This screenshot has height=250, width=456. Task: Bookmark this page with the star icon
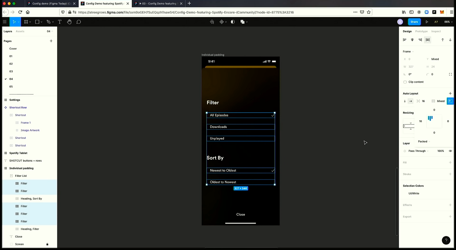pos(369,12)
